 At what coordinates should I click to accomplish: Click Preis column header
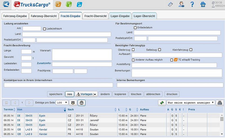[192, 109]
